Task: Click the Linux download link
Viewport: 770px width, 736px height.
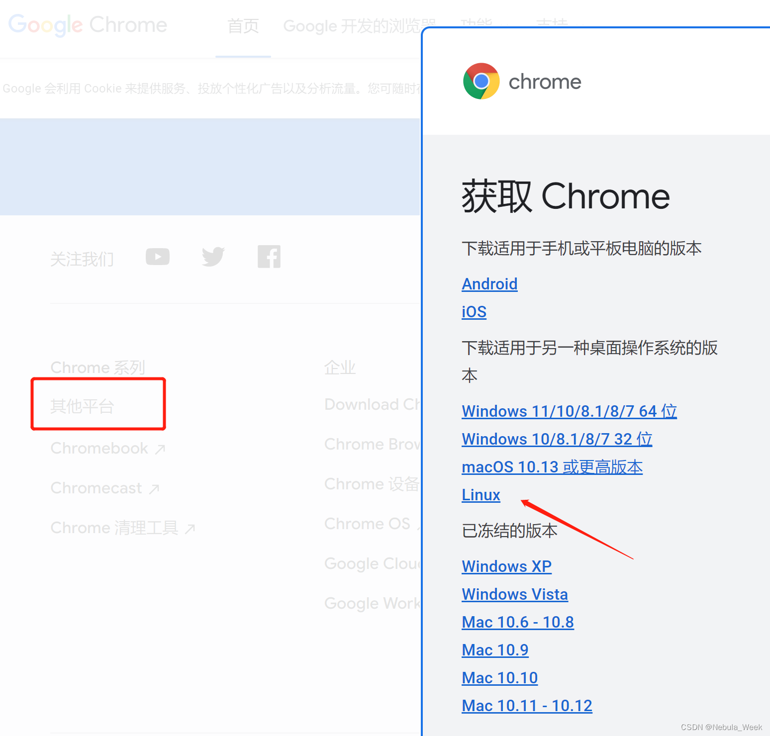Action: [x=481, y=495]
